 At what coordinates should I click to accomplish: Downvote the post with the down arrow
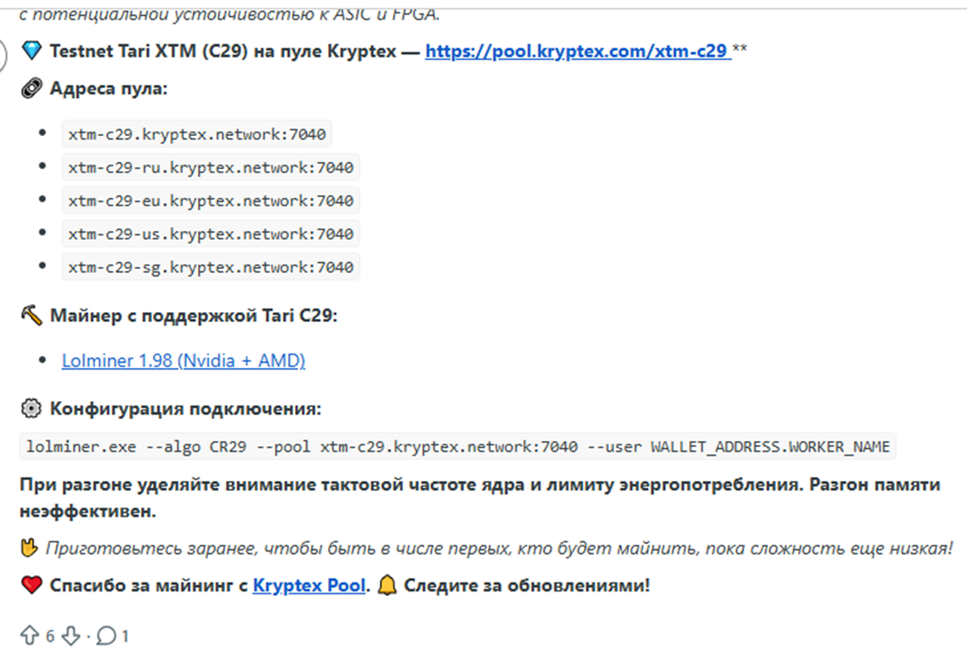tap(71, 635)
